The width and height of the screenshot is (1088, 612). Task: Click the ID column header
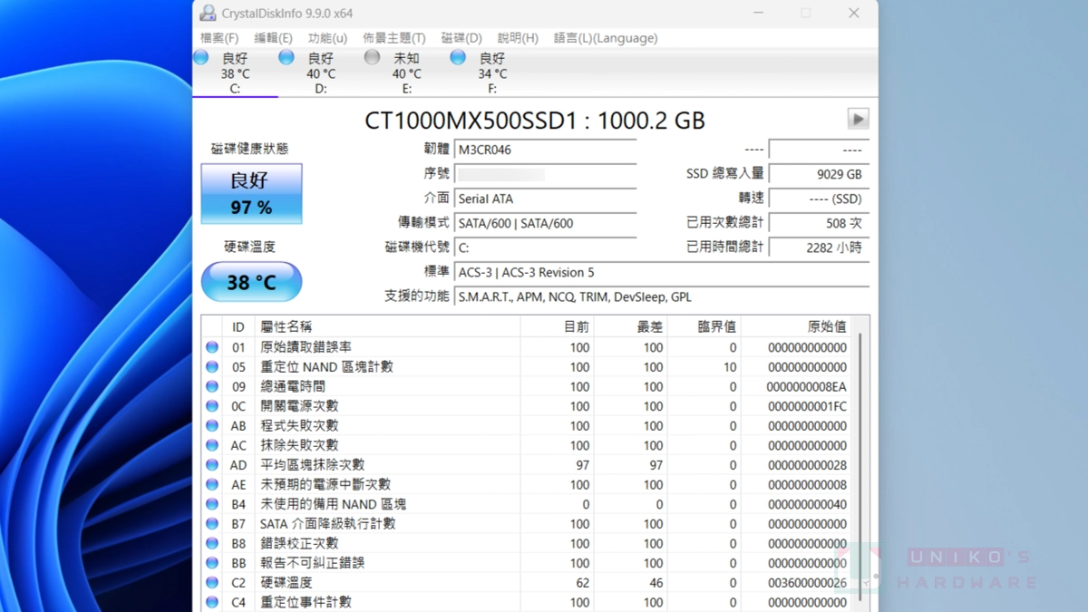238,326
